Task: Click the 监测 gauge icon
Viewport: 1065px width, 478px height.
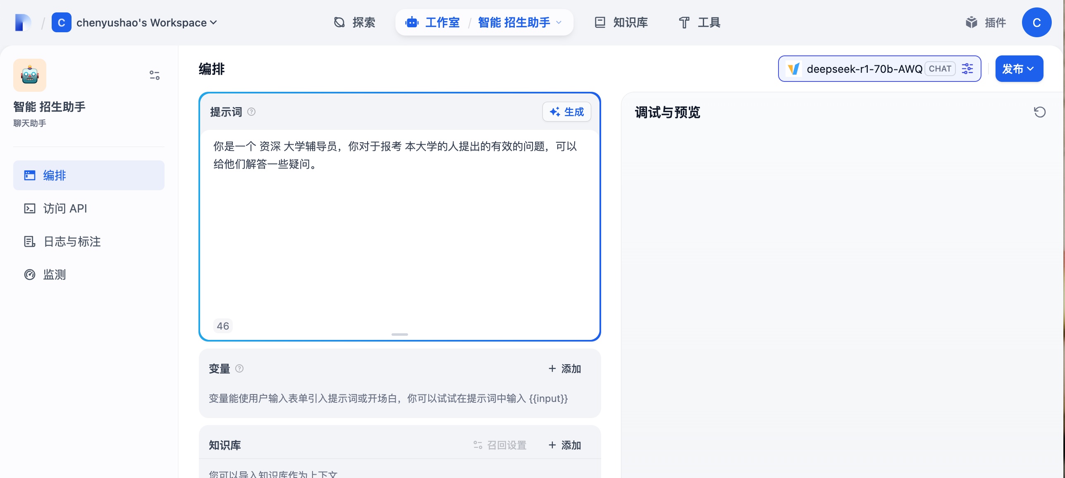Action: (29, 275)
